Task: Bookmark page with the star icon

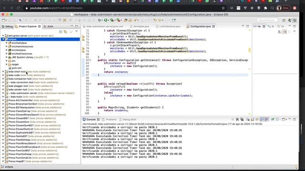Action: point(223,8)
